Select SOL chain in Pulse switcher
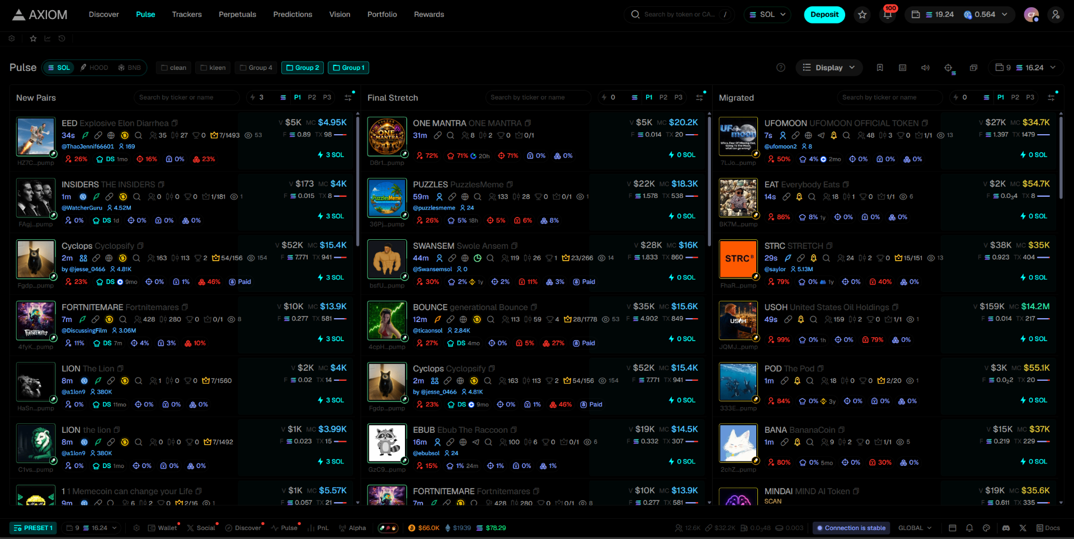Viewport: 1074px width, 539px height. click(x=59, y=68)
